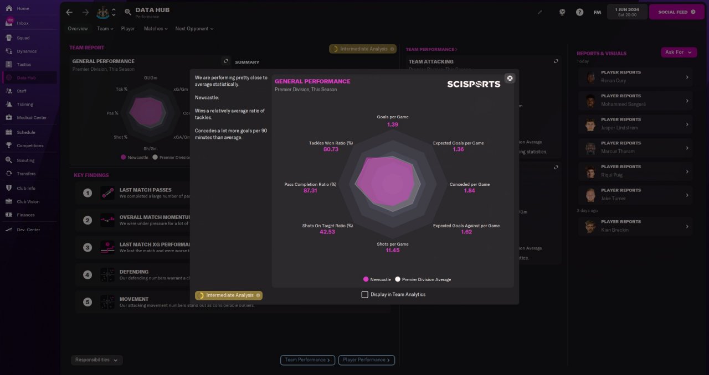Open the Tactics board icon

coord(9,65)
